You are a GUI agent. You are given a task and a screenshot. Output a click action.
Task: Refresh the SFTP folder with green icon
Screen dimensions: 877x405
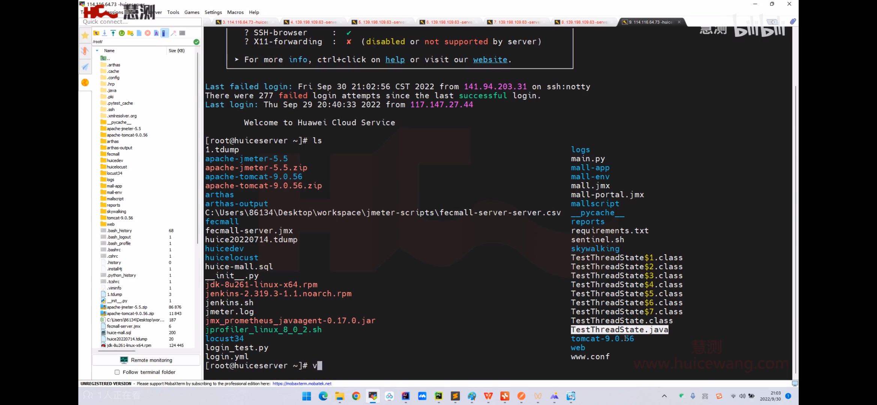pos(122,33)
